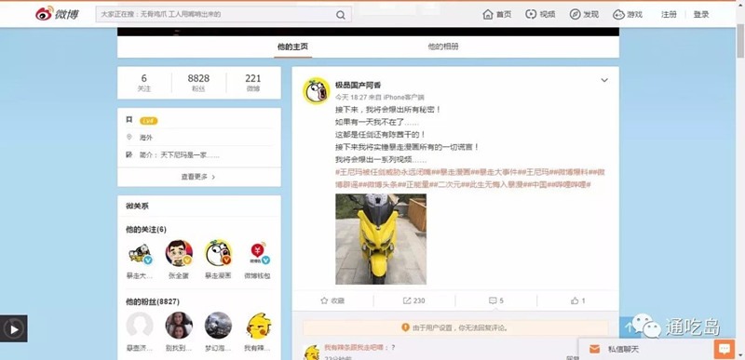Open 他的粉丝(8827) list
The width and height of the screenshot is (745, 360).
point(153,301)
